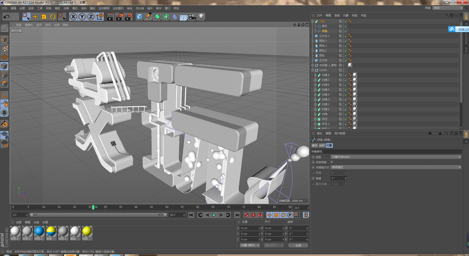Select the Rotate tool
This screenshot has height=256, width=469.
[52, 17]
